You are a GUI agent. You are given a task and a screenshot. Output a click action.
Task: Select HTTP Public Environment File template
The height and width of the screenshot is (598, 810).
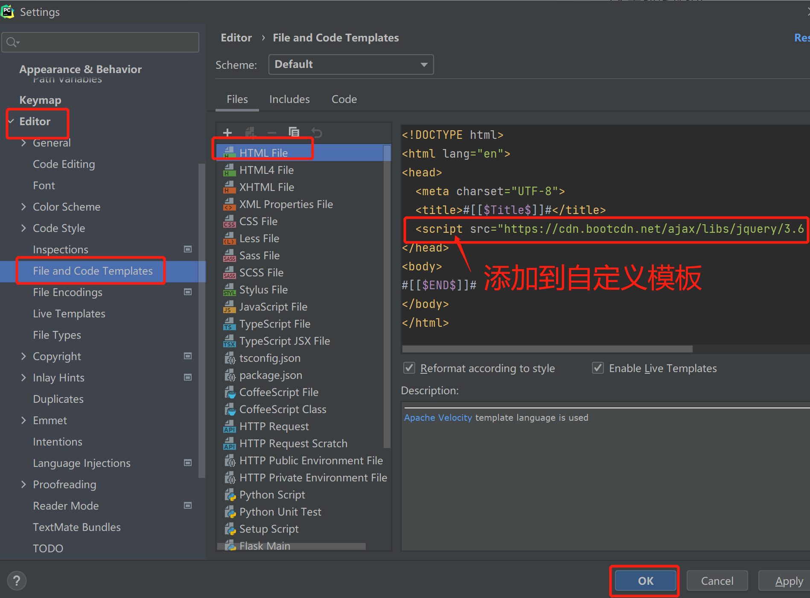pyautogui.click(x=311, y=460)
